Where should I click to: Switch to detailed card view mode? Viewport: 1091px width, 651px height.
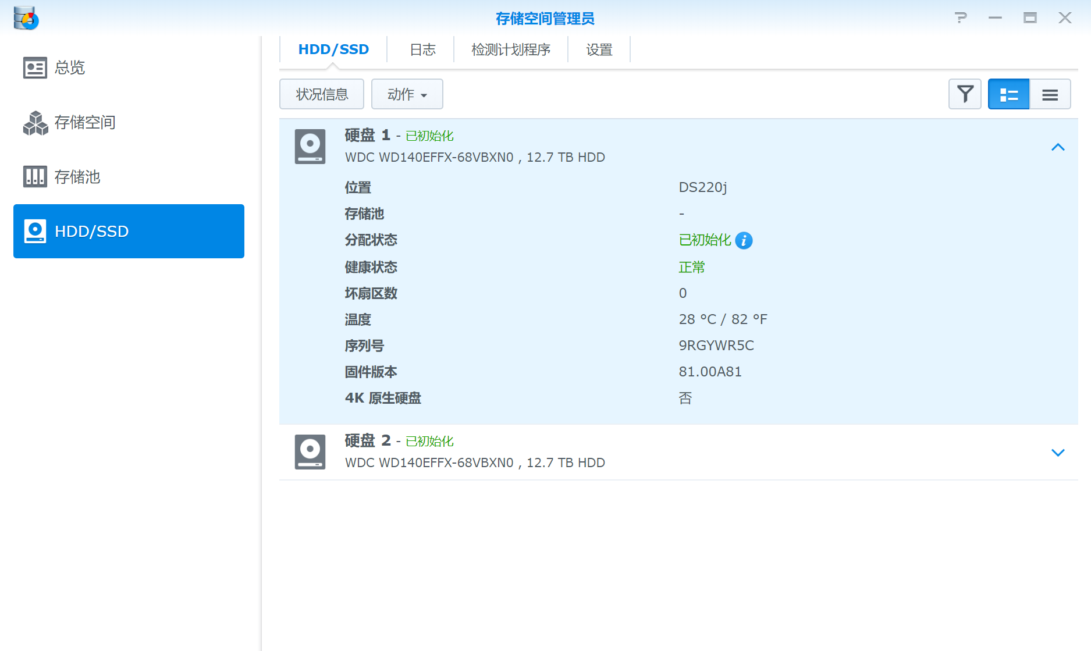pyautogui.click(x=1008, y=94)
